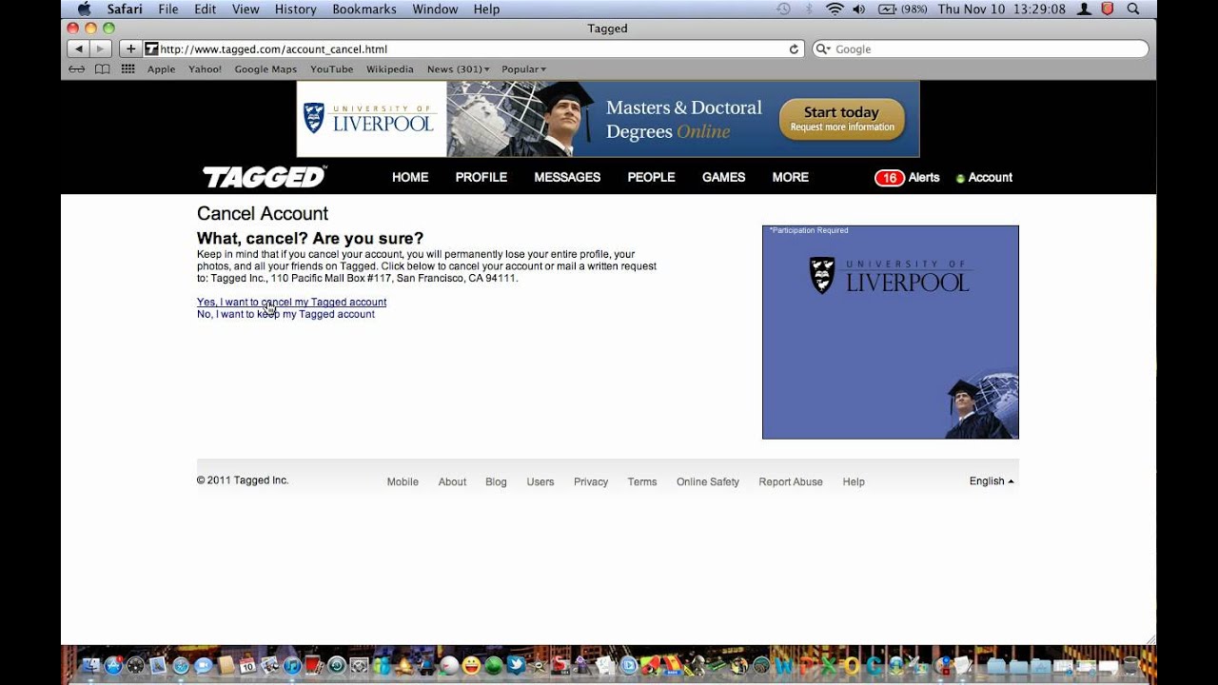Launch iTunes from the Dock

tap(292, 666)
